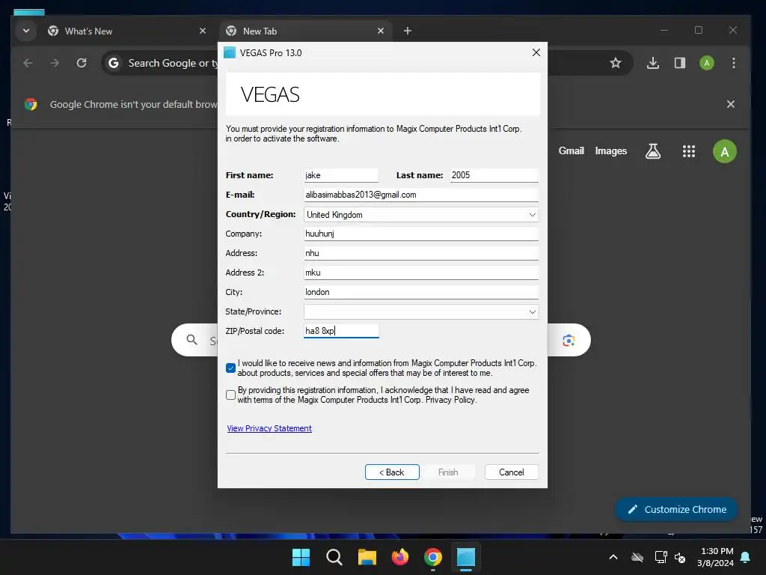
Task: Dismiss the default browser notification bar
Action: 730,104
